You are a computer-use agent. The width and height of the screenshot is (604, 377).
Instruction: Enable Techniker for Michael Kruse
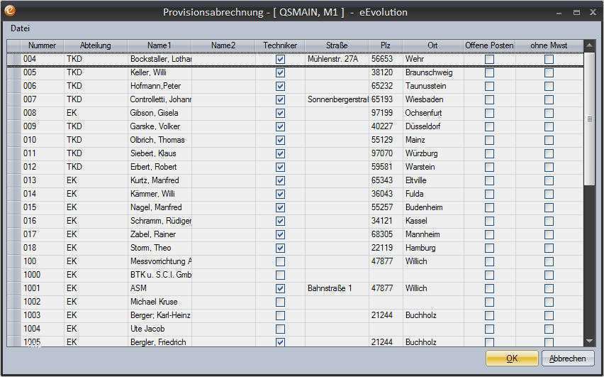pos(281,302)
